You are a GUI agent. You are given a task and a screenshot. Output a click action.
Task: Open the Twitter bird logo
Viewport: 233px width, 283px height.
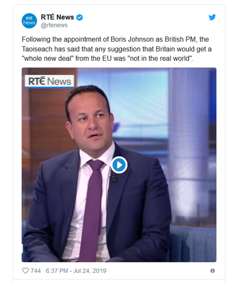pyautogui.click(x=212, y=17)
